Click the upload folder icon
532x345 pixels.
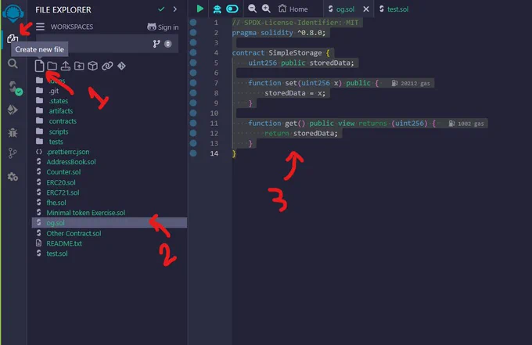click(x=79, y=66)
